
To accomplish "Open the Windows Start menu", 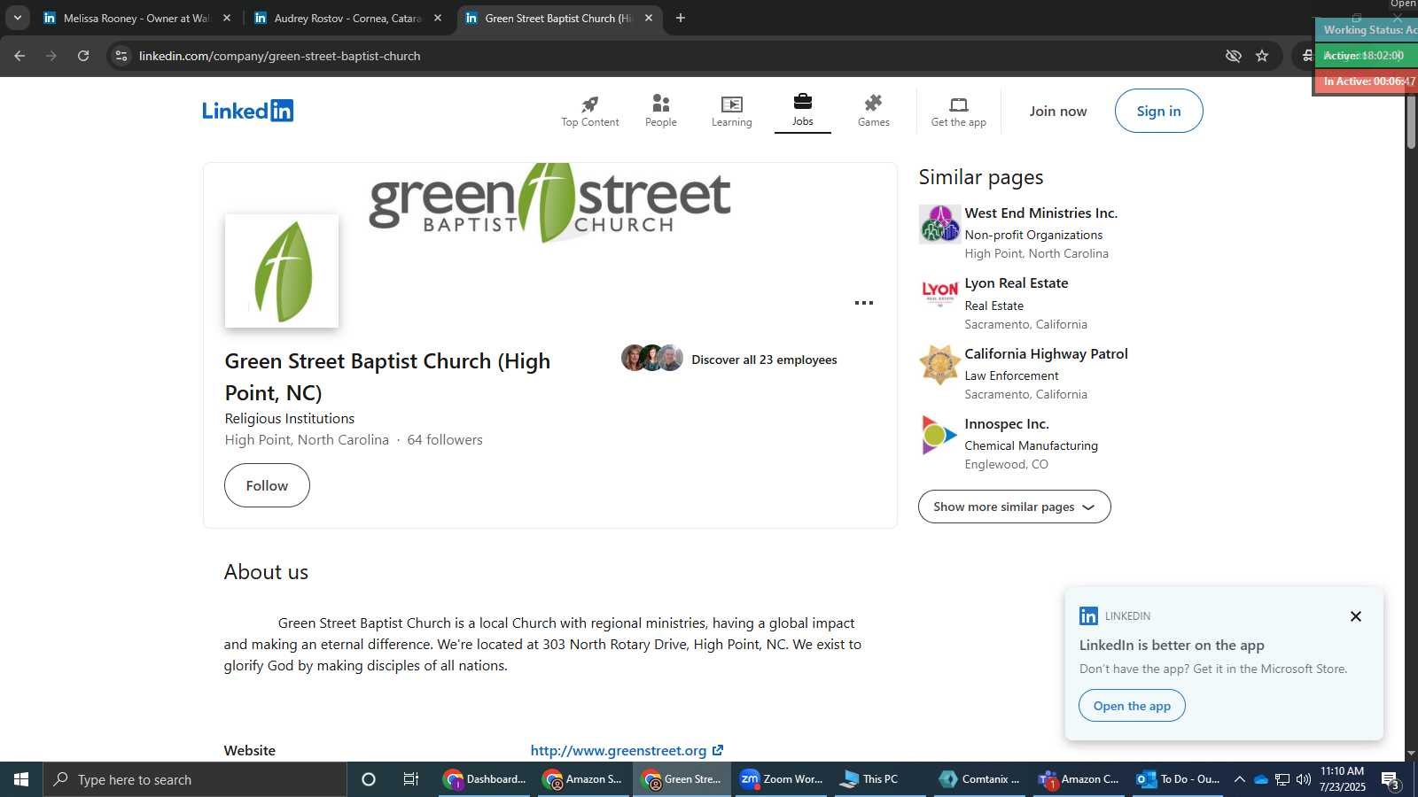I will (x=21, y=779).
